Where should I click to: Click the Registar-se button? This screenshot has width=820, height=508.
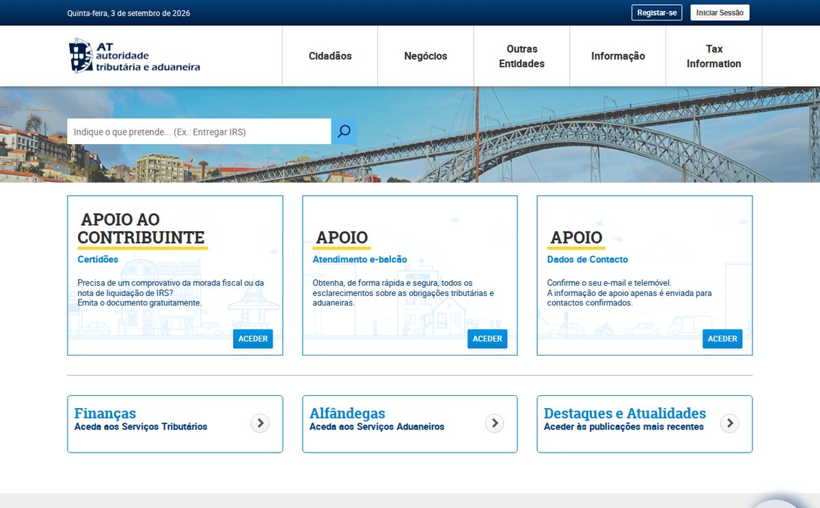click(657, 13)
